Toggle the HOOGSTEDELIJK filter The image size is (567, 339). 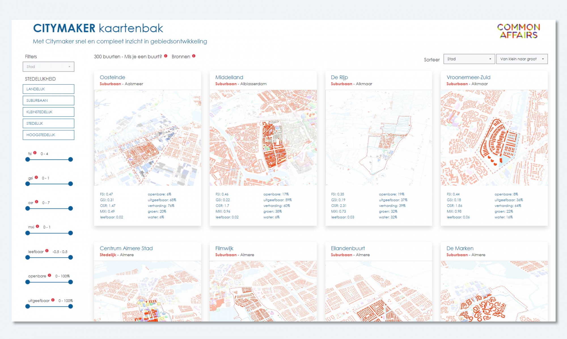pyautogui.click(x=48, y=135)
